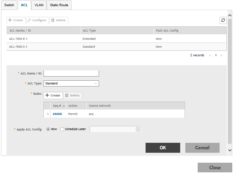
Task: Click the OK button
Action: (163, 148)
